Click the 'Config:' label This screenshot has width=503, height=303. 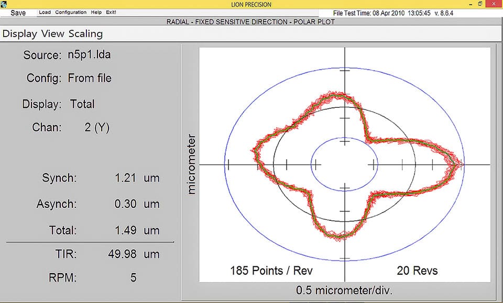tap(44, 78)
